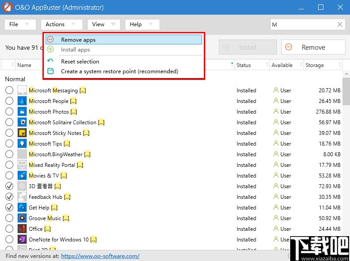The height and width of the screenshot is (261, 350).
Task: Click the Movies & TV app icon
Action: (22, 176)
